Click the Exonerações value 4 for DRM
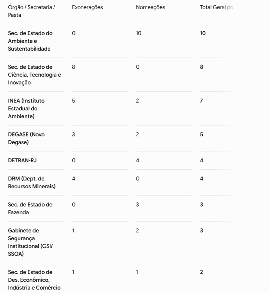269x293 pixels. (74, 178)
